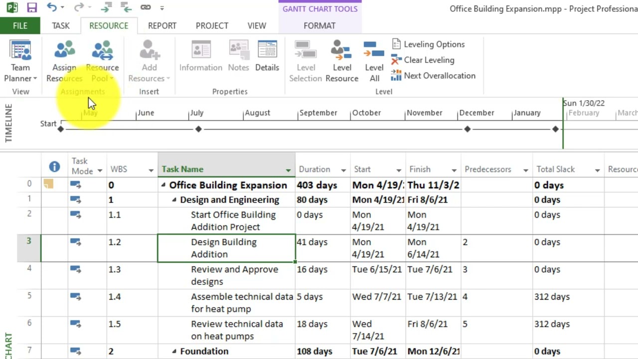Click the indent task arrow icon in toolbar
This screenshot has width=638, height=359.
[105, 7]
